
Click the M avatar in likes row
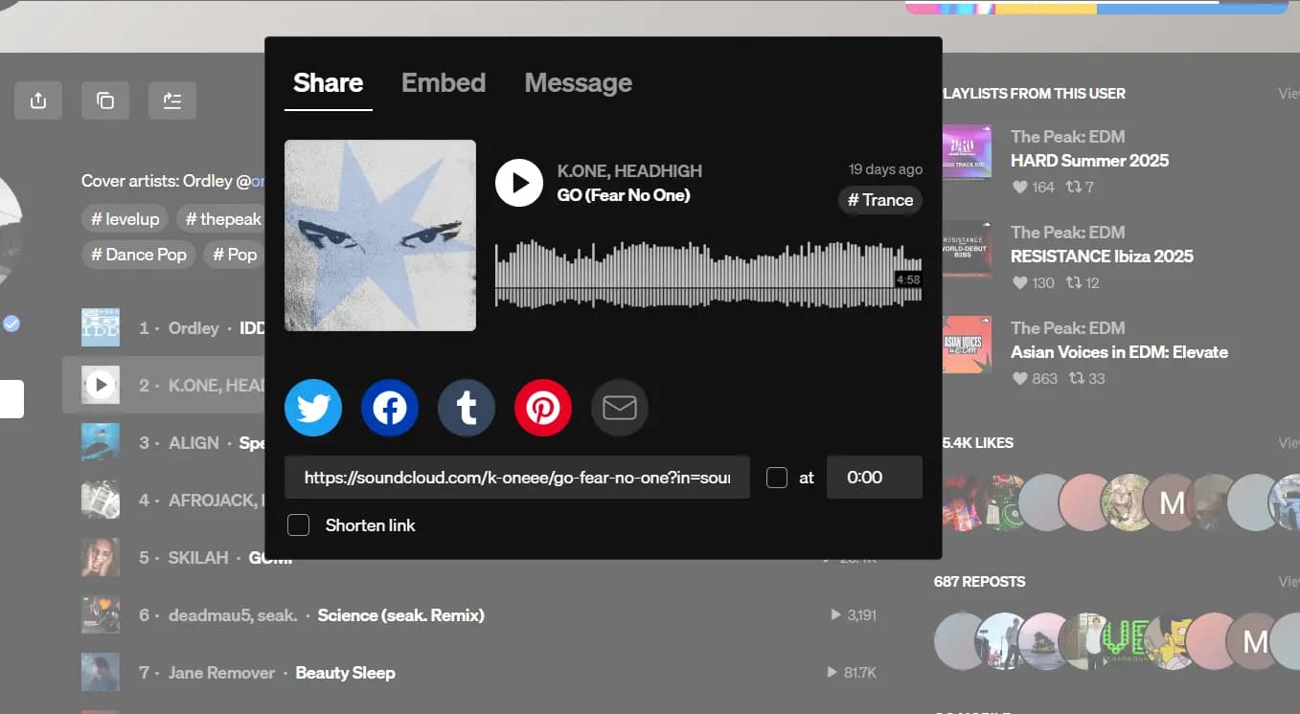[x=1173, y=502]
